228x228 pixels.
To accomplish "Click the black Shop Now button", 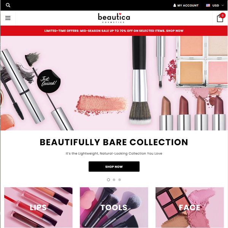I will 114,166.
